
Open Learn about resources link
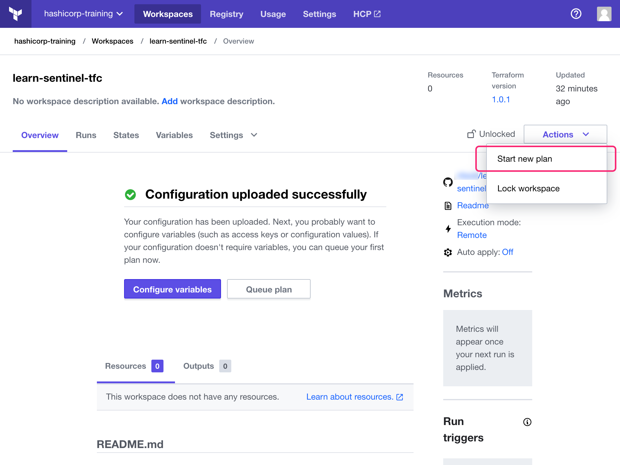350,397
